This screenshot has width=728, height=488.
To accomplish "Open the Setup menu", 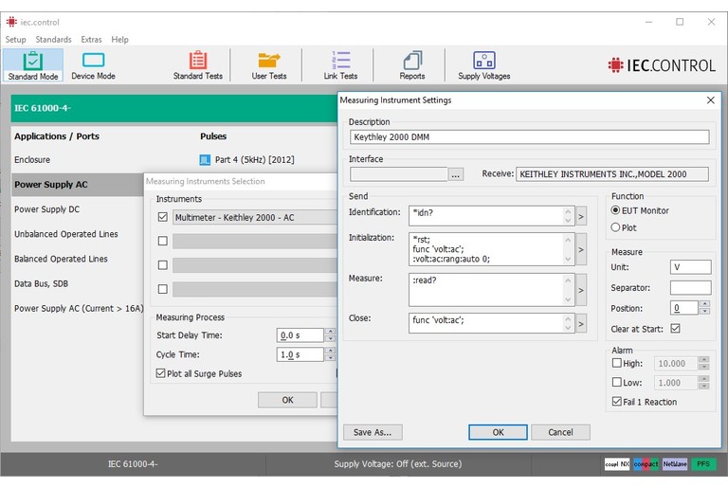I will pos(15,40).
